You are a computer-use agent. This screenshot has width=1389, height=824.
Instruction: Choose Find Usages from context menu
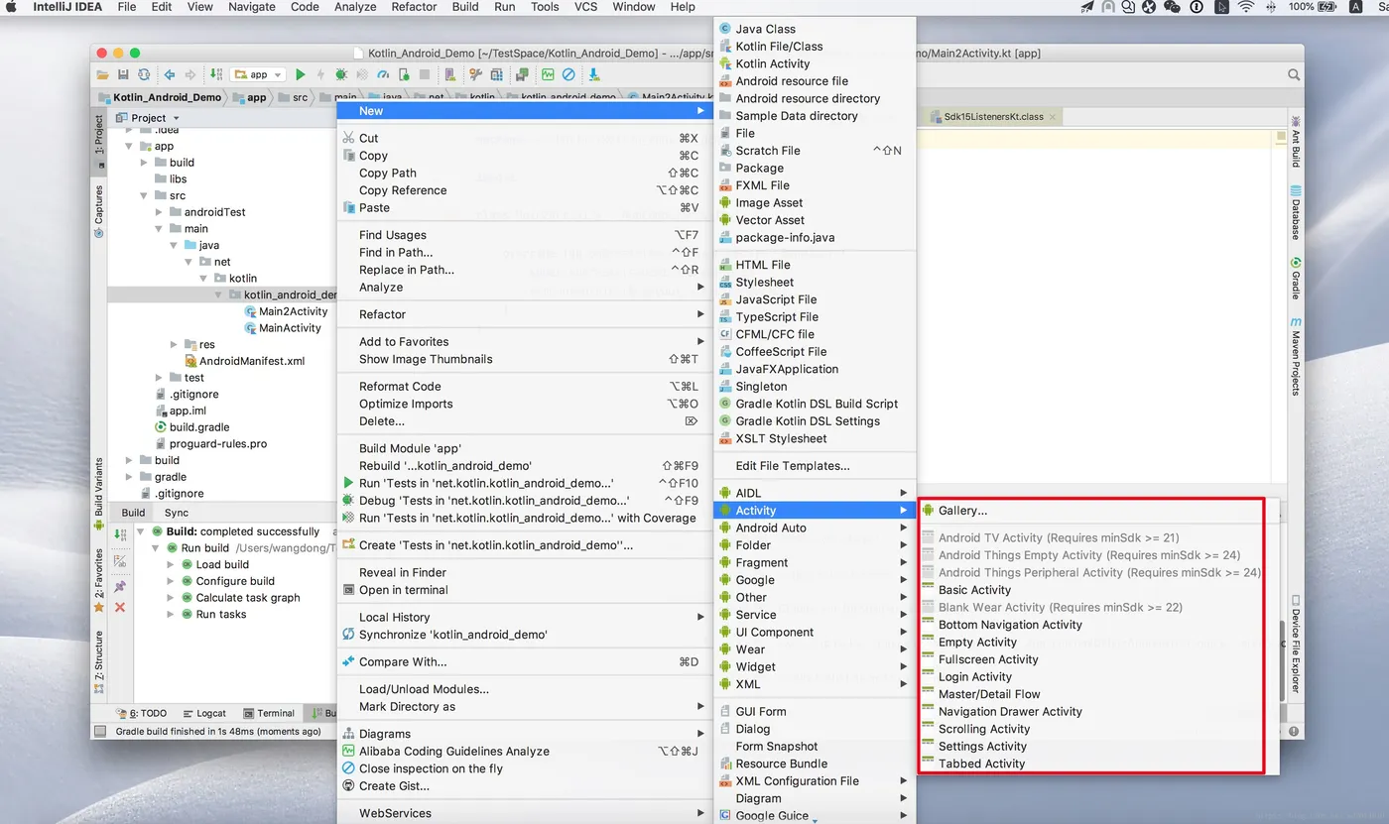[x=523, y=235]
